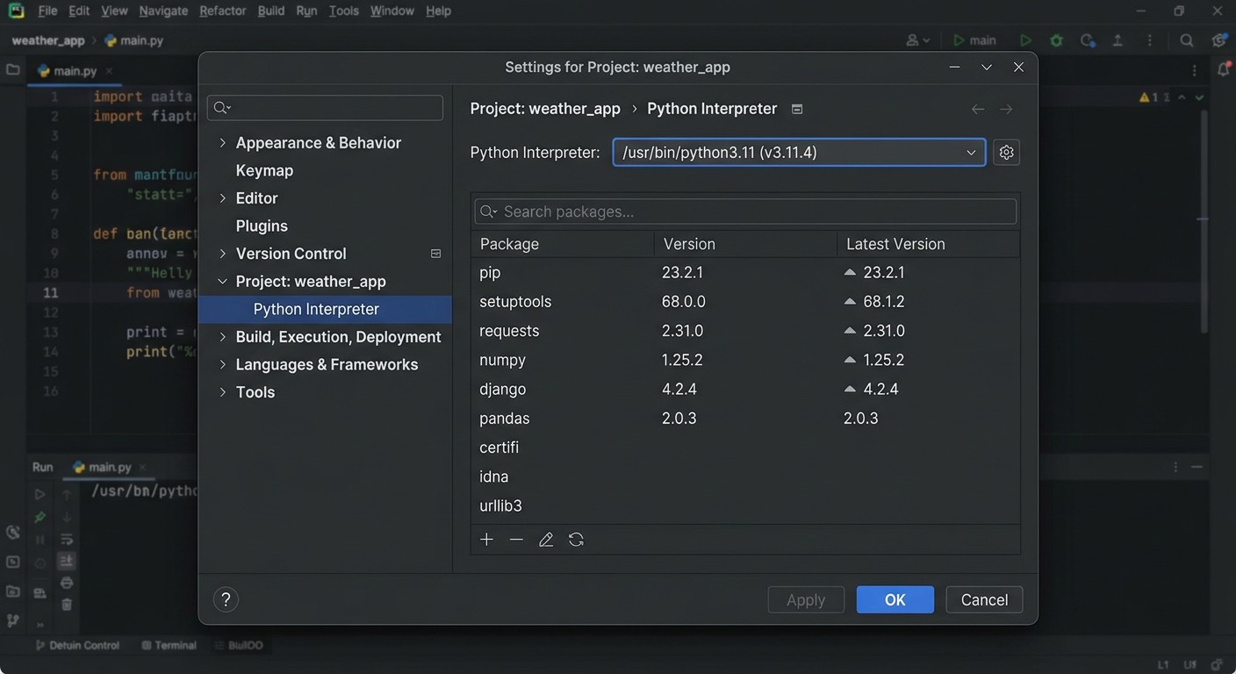
Task: Expand the Editor settings node
Action: click(222, 197)
